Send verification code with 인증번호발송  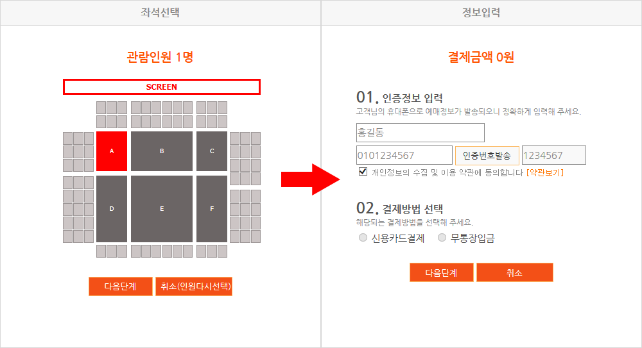coord(487,155)
